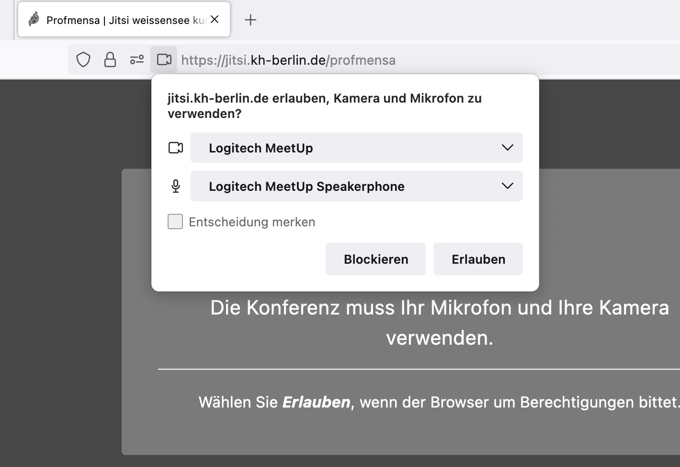Image resolution: width=680 pixels, height=467 pixels.
Task: Click the padlock site security icon
Action: pos(110,60)
